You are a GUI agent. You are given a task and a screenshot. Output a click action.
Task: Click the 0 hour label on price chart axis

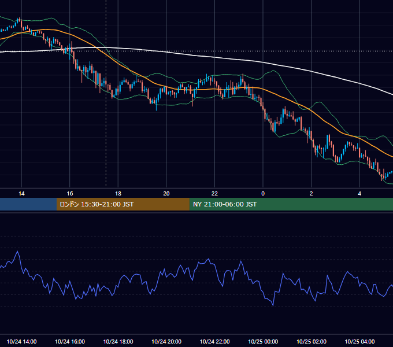pyautogui.click(x=263, y=194)
